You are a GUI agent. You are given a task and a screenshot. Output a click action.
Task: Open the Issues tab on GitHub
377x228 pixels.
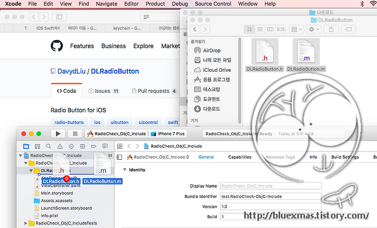pyautogui.click(x=104, y=91)
